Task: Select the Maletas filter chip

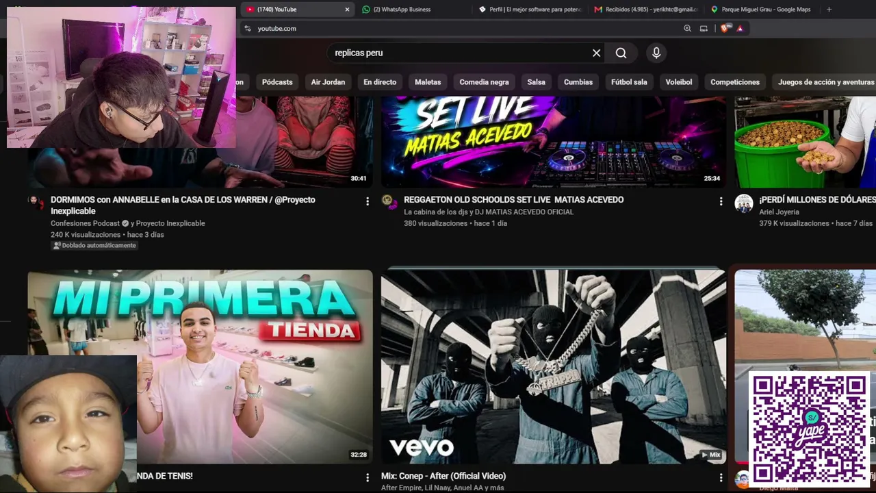Action: tap(428, 82)
